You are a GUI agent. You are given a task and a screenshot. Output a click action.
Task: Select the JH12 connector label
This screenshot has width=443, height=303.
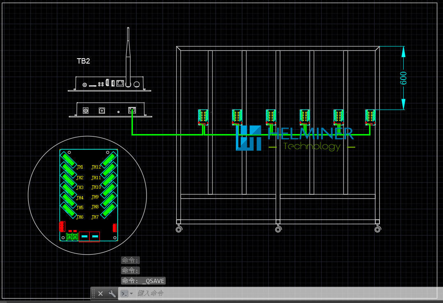96,167
